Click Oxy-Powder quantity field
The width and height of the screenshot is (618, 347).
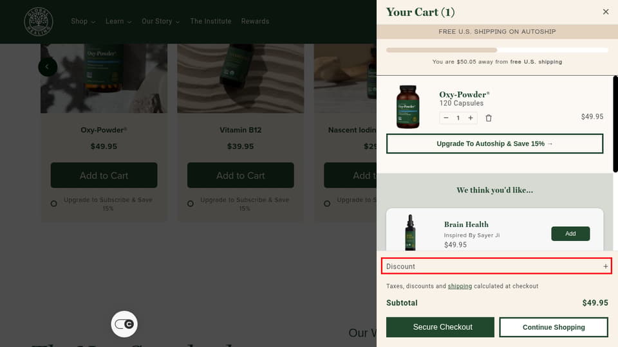[458, 118]
